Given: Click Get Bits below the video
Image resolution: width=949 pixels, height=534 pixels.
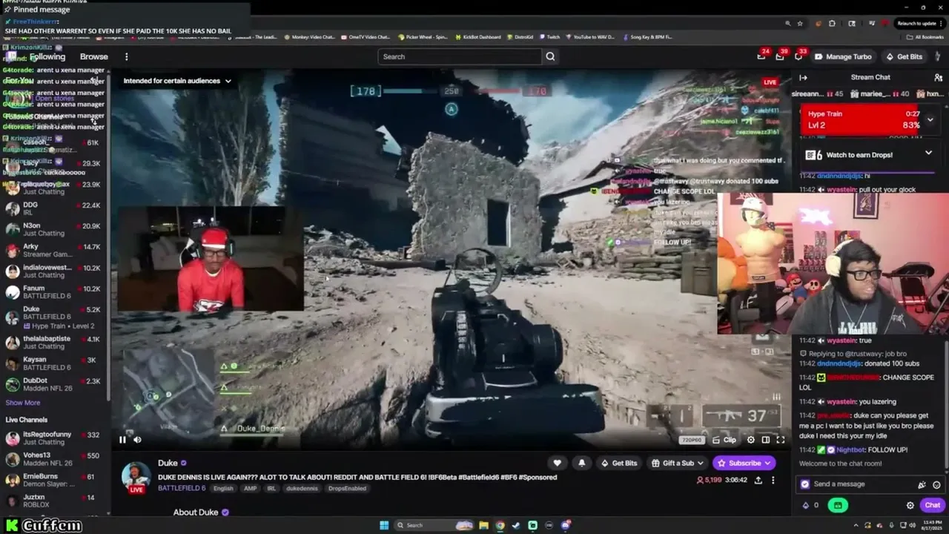Looking at the screenshot, I should (619, 463).
